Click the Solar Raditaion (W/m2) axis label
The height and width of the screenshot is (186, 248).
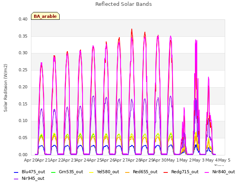click(x=5, y=88)
